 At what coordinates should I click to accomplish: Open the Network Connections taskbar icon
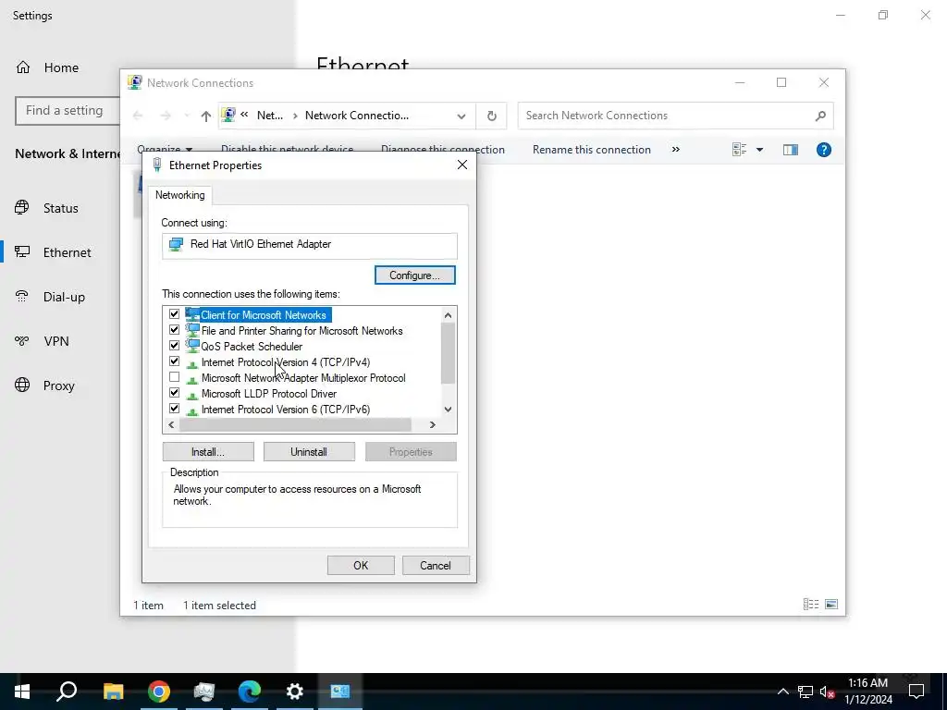340,692
